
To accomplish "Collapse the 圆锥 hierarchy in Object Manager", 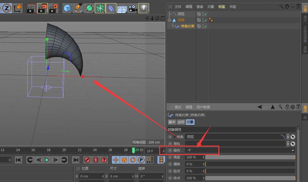I will 169,19.
